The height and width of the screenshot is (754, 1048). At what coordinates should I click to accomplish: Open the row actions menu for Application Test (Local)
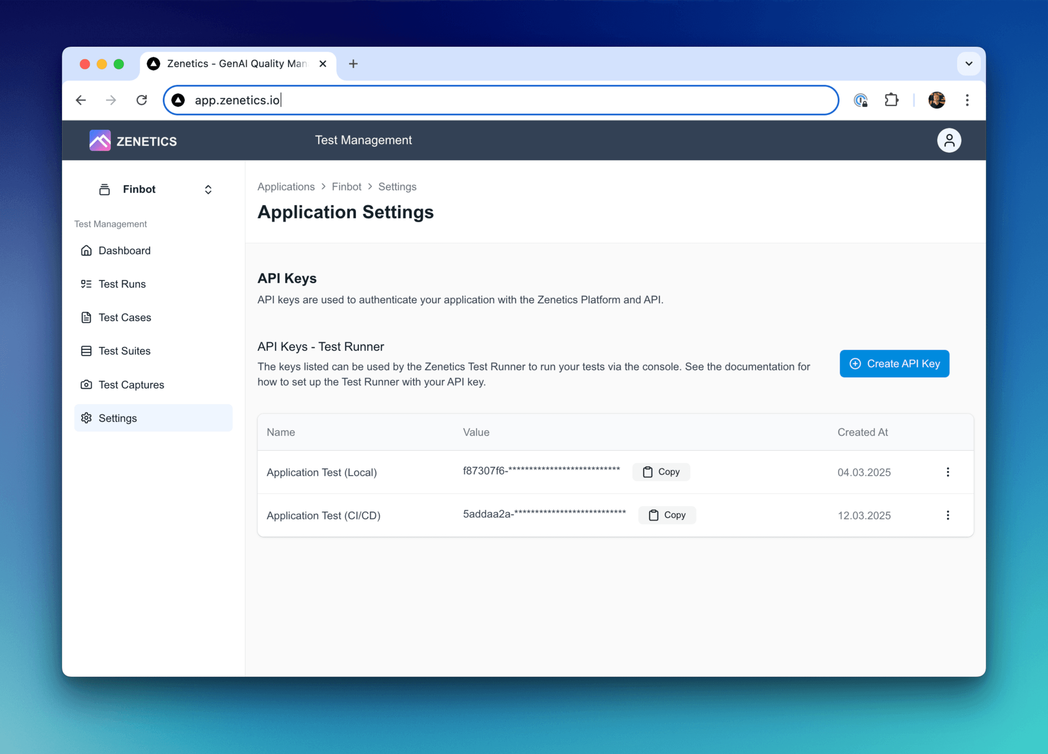[948, 472]
